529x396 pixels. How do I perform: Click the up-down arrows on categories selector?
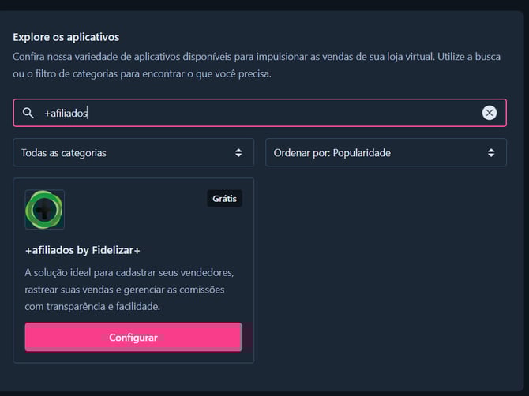click(x=238, y=153)
